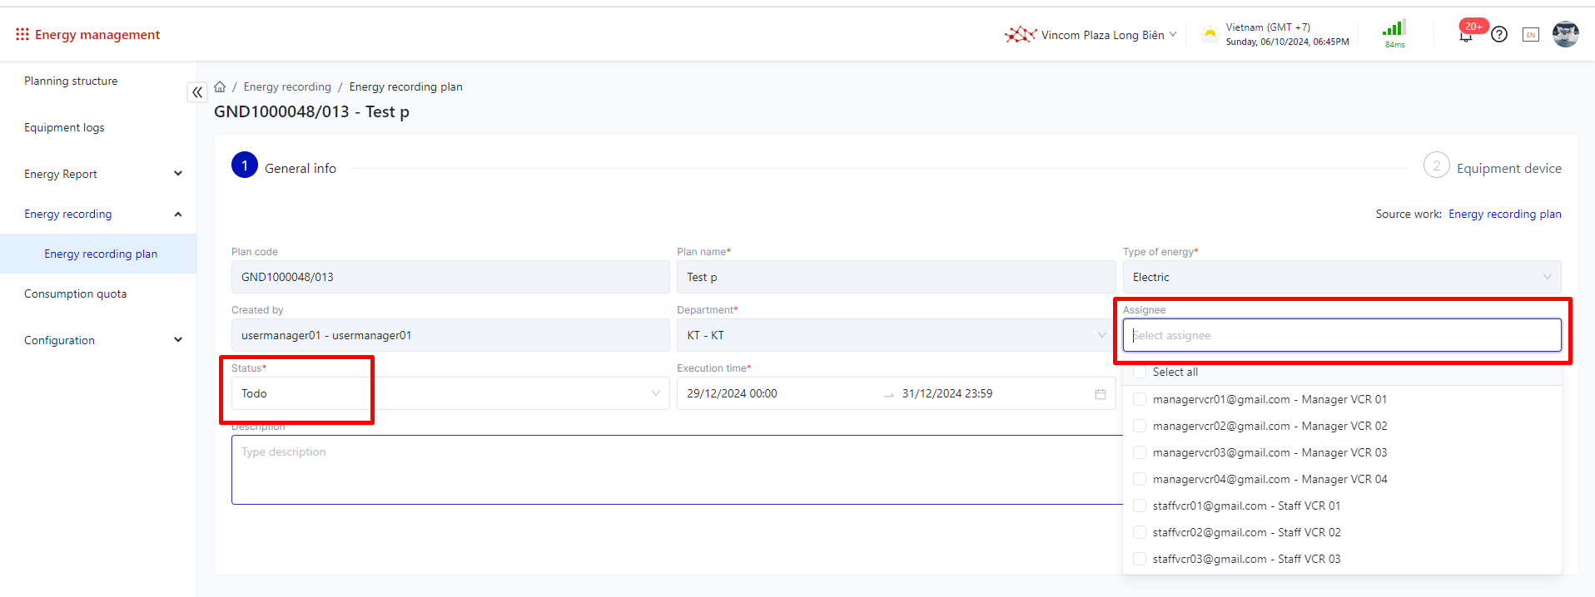
Task: Open the help question mark icon
Action: pos(1499,34)
